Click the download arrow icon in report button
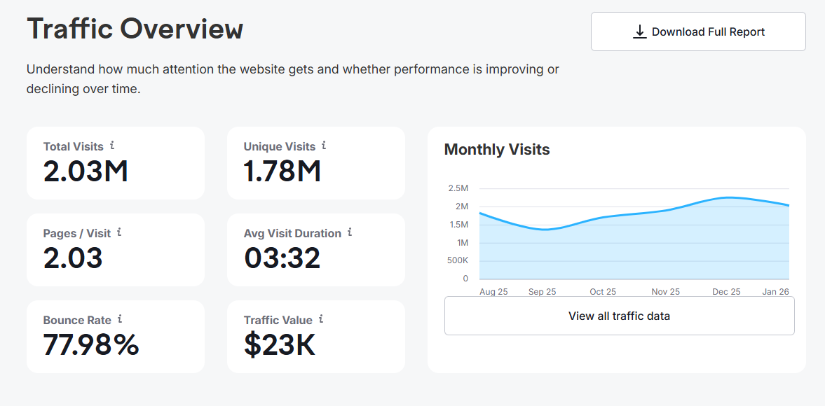 click(x=639, y=32)
